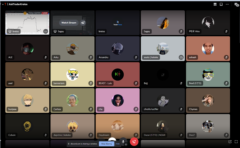
Task: Click the muted mic icon on ALE tile
Action: point(45,57)
